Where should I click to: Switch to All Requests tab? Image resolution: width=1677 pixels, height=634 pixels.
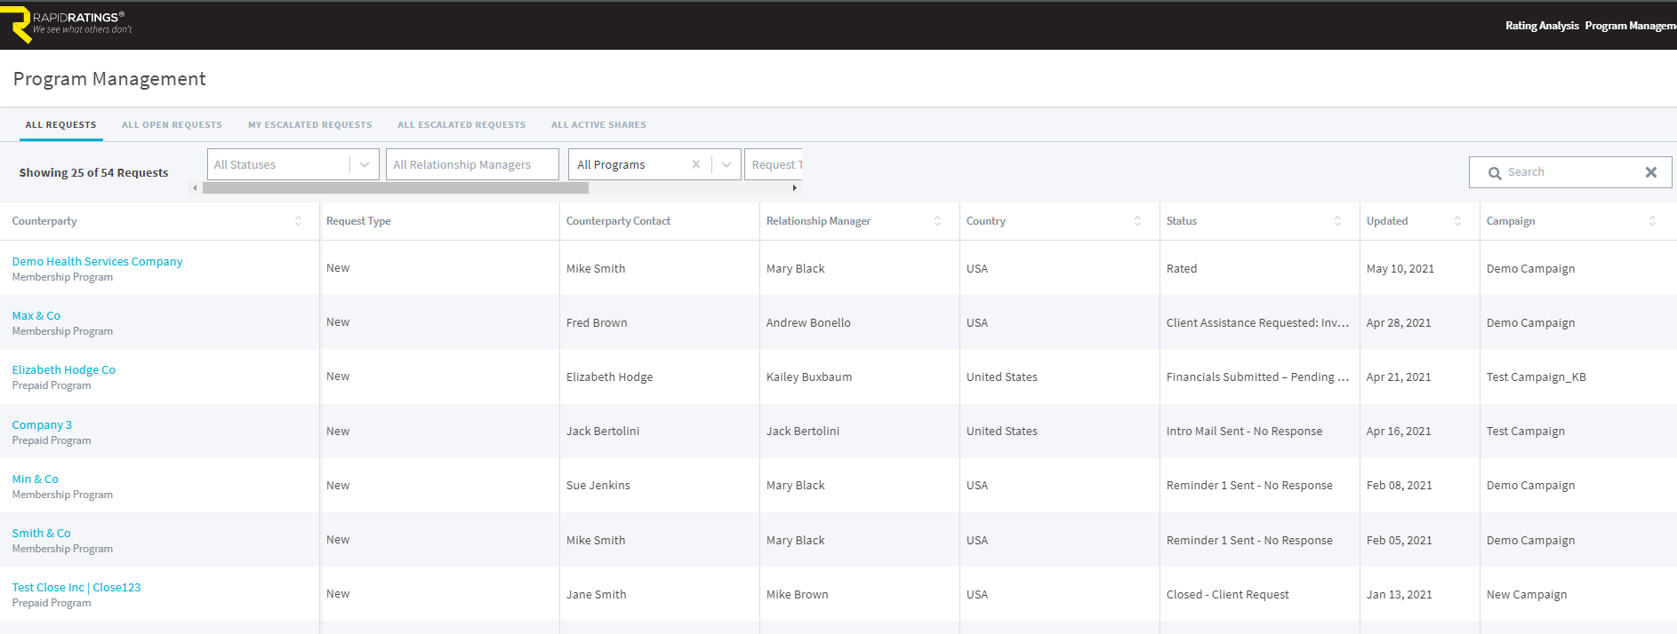point(60,125)
